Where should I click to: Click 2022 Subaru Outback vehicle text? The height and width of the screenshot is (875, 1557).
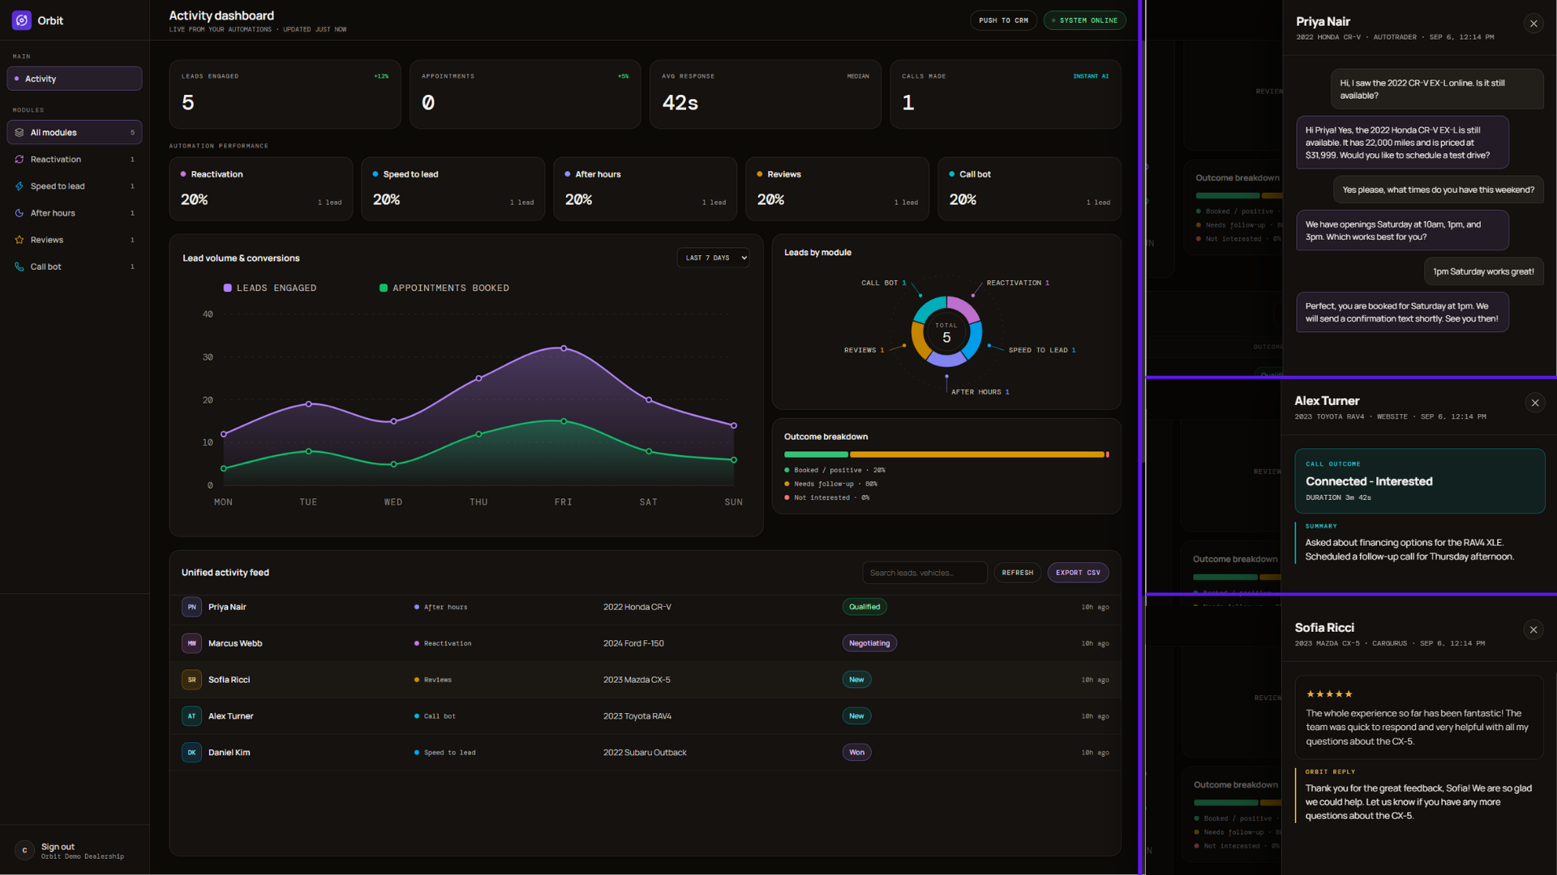645,753
